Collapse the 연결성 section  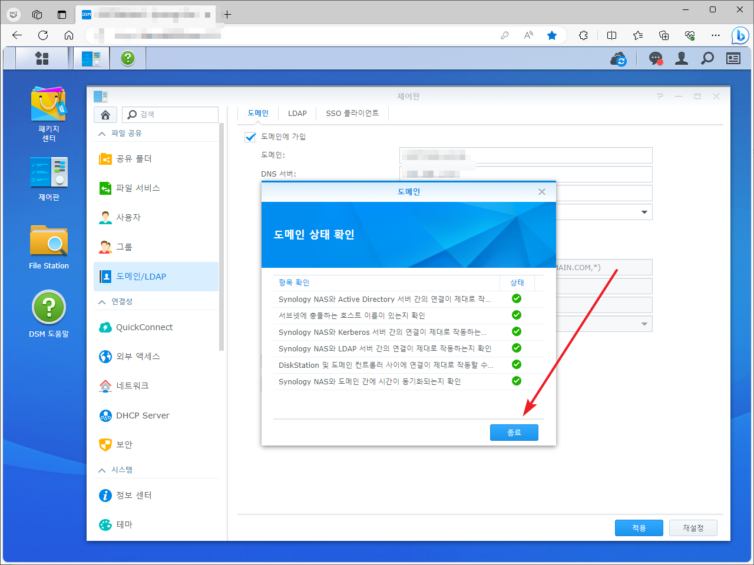click(102, 302)
